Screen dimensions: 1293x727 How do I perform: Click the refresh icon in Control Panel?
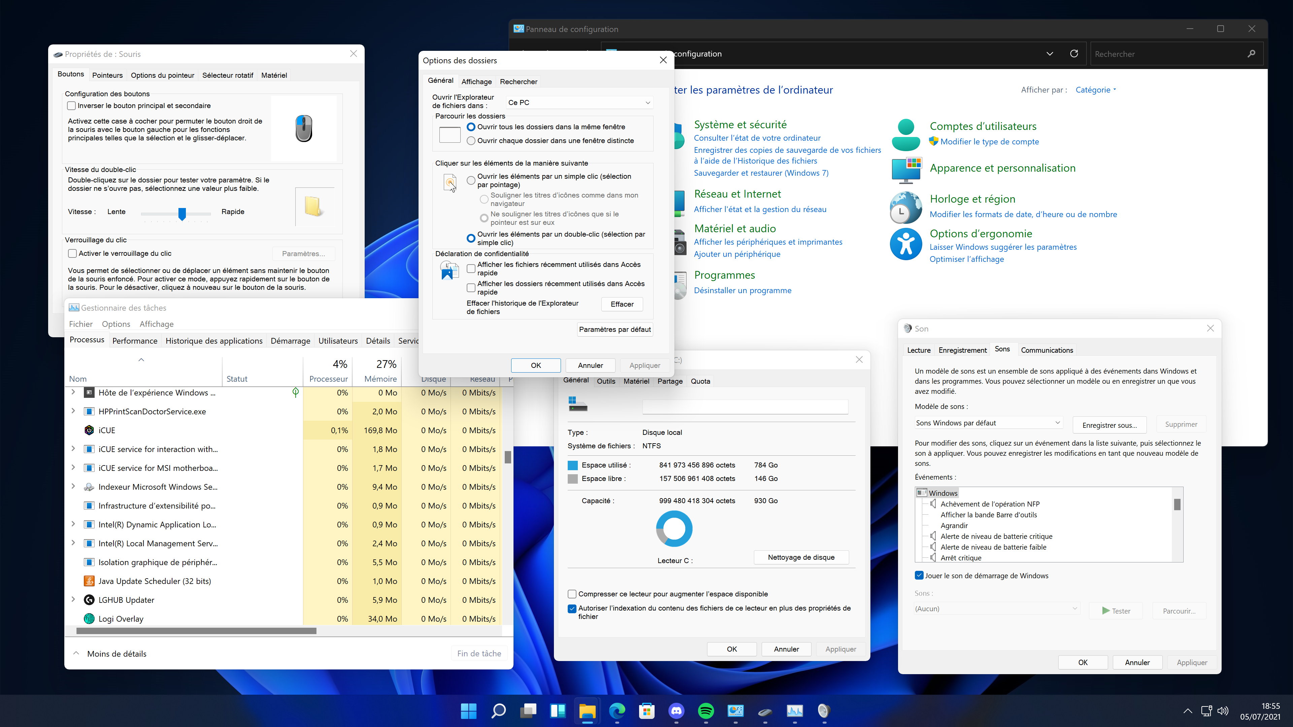1074,54
